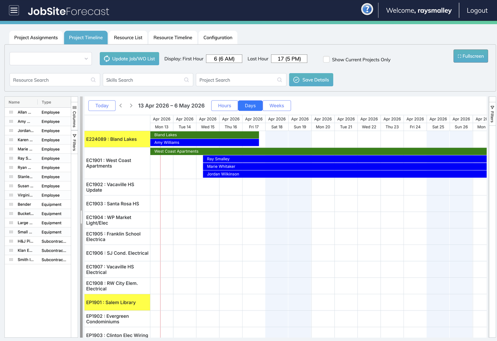
Task: Grab drag handle for Allan row
Action: 11,112
